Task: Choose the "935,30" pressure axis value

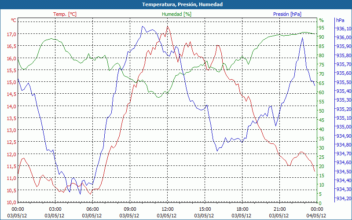Action: [344, 100]
